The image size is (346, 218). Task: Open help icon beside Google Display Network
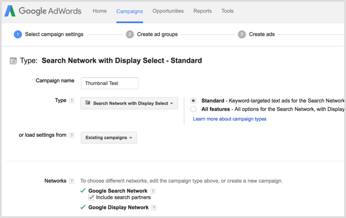pyautogui.click(x=154, y=208)
